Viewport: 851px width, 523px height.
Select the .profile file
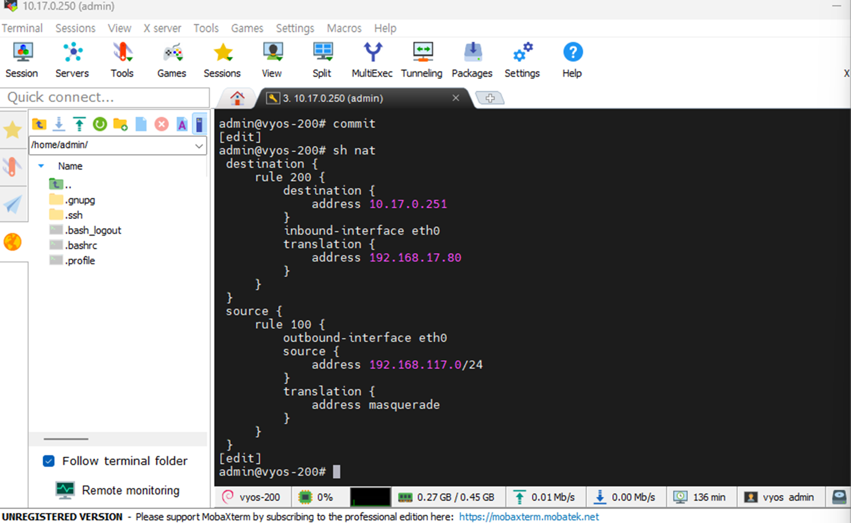pyautogui.click(x=72, y=261)
